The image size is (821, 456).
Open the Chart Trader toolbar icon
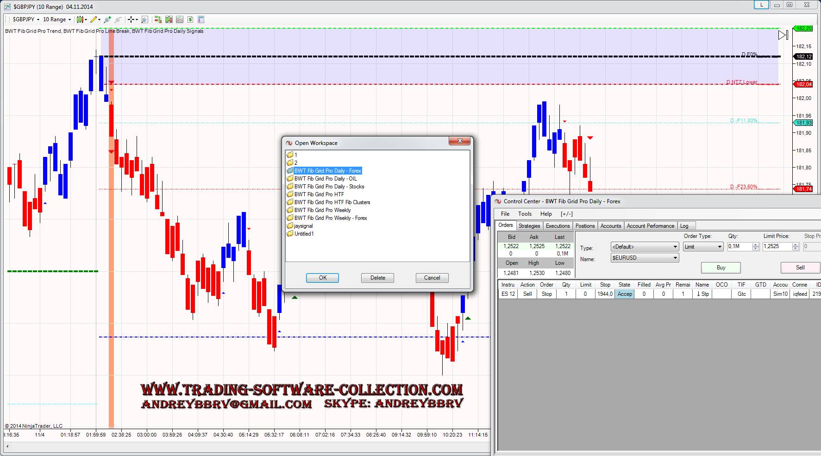tap(158, 19)
